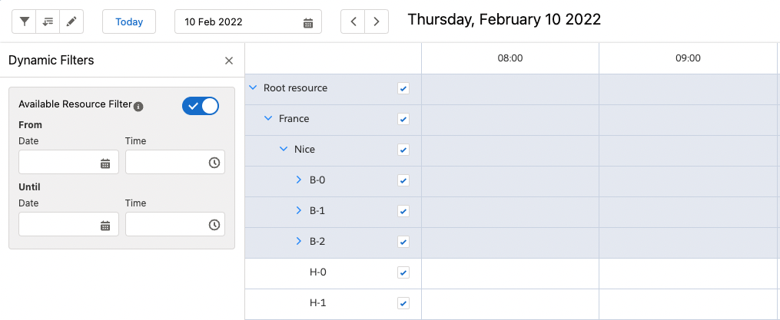This screenshot has height=320, width=780.
Task: Select the H-1 resource row label
Action: pyautogui.click(x=318, y=303)
